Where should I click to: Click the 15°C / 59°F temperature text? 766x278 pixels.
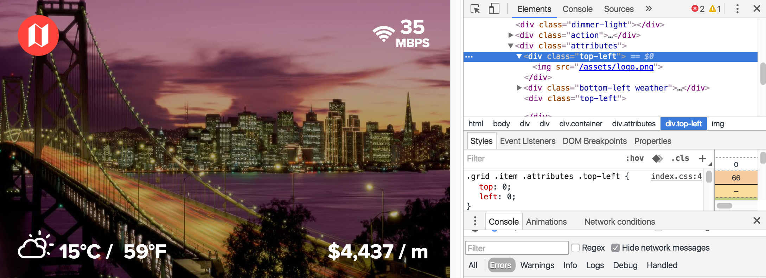coord(113,251)
